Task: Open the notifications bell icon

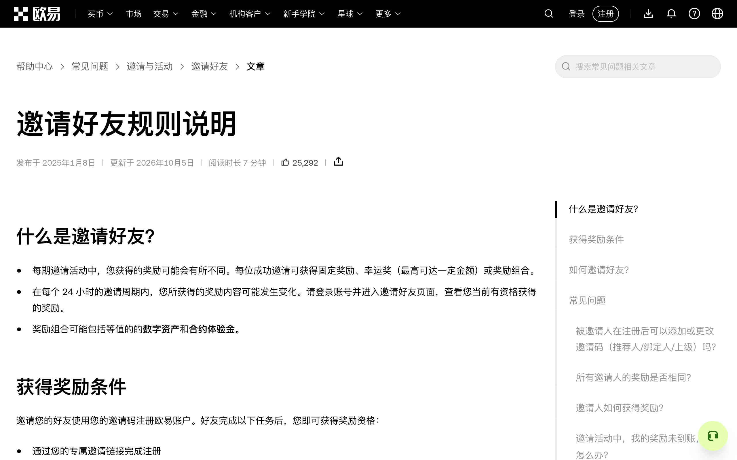Action: point(671,14)
